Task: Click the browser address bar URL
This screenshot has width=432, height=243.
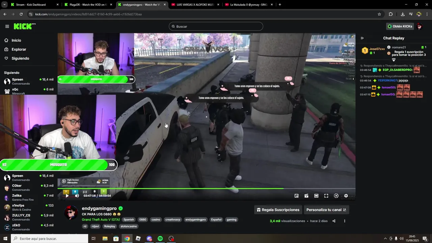Action: (x=88, y=14)
